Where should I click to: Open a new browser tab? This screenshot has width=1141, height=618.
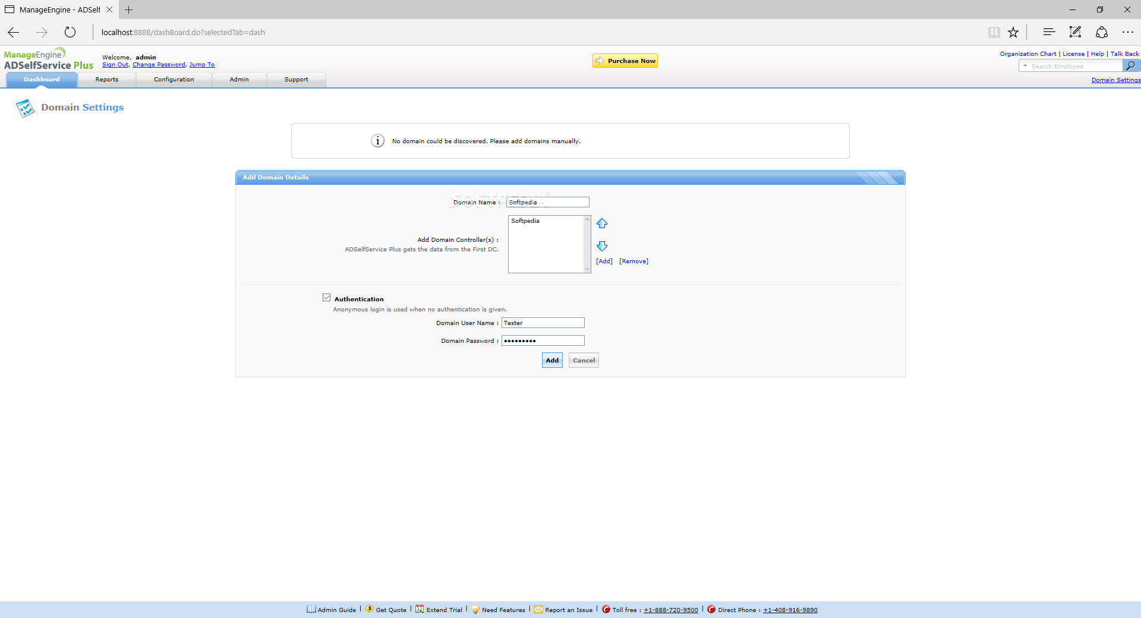(128, 10)
